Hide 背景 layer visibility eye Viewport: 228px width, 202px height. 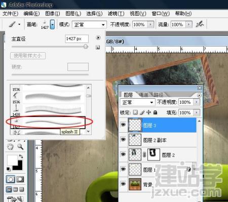pyautogui.click(x=123, y=184)
